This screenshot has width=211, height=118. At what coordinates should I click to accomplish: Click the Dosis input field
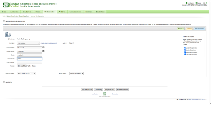point(29,55)
